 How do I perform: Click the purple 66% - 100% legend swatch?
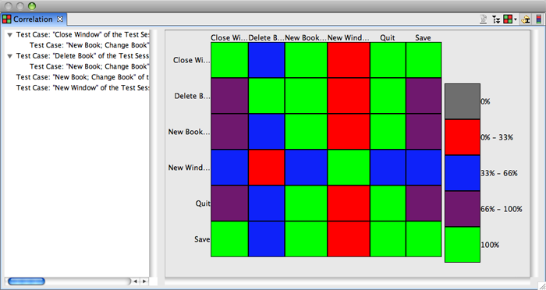tap(463, 209)
